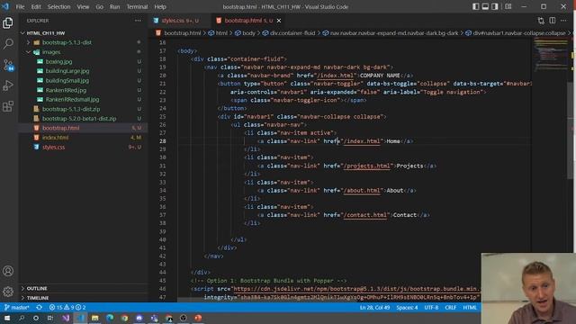The height and width of the screenshot is (324, 576).
Task: Close the bootstrap.html editor tab
Action: tap(279, 21)
